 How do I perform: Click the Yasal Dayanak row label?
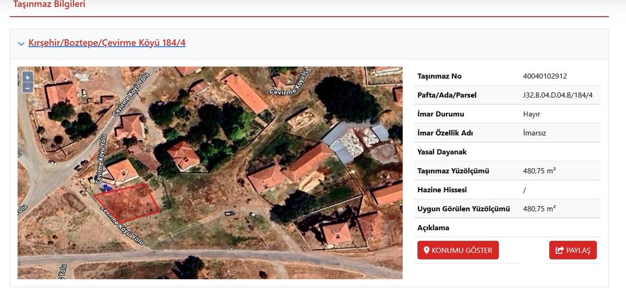pos(442,152)
